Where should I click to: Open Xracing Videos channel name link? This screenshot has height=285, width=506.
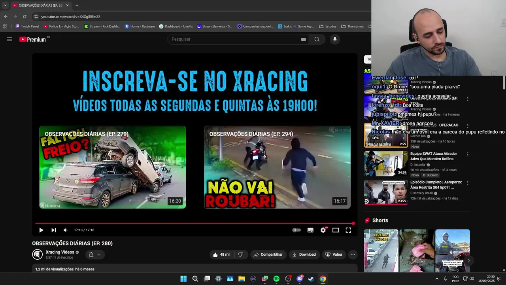[60, 252]
